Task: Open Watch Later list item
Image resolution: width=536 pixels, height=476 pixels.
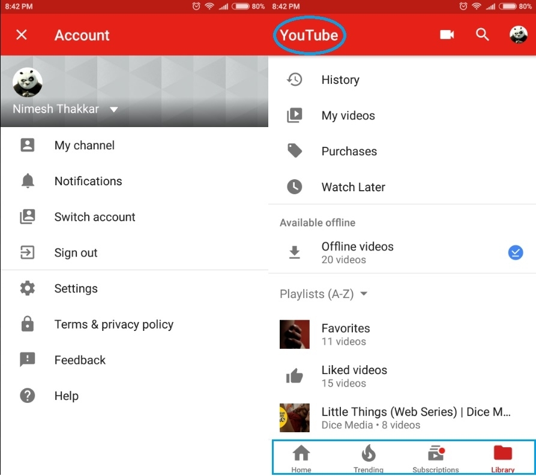Action: click(402, 187)
